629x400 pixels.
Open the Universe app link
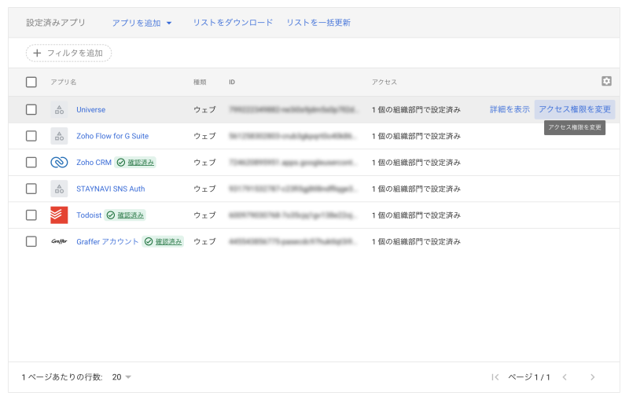click(x=91, y=109)
